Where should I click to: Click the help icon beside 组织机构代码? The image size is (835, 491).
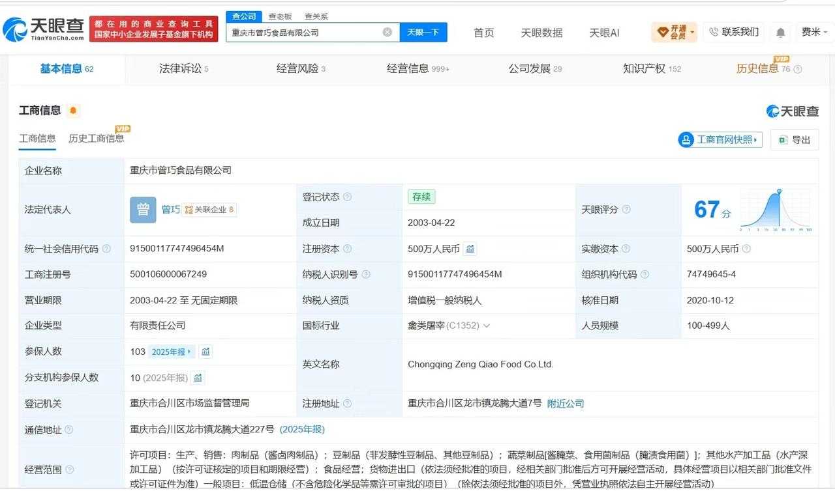[645, 275]
